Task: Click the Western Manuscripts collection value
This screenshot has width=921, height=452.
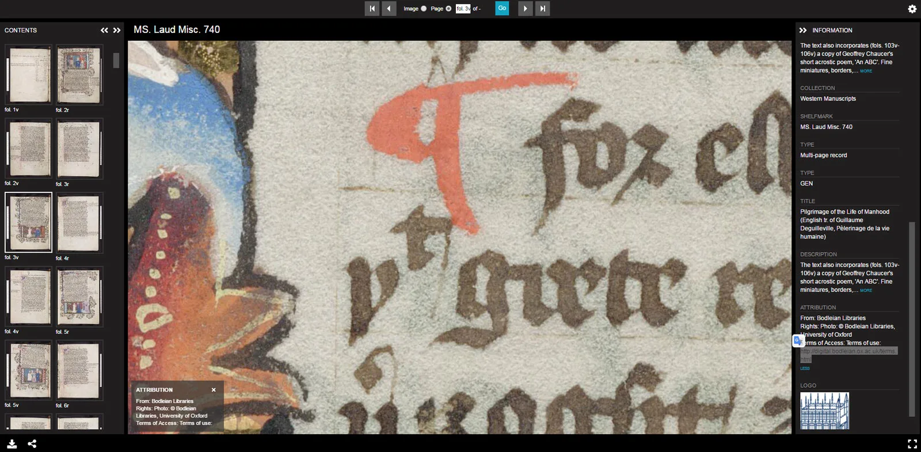Action: coord(828,99)
